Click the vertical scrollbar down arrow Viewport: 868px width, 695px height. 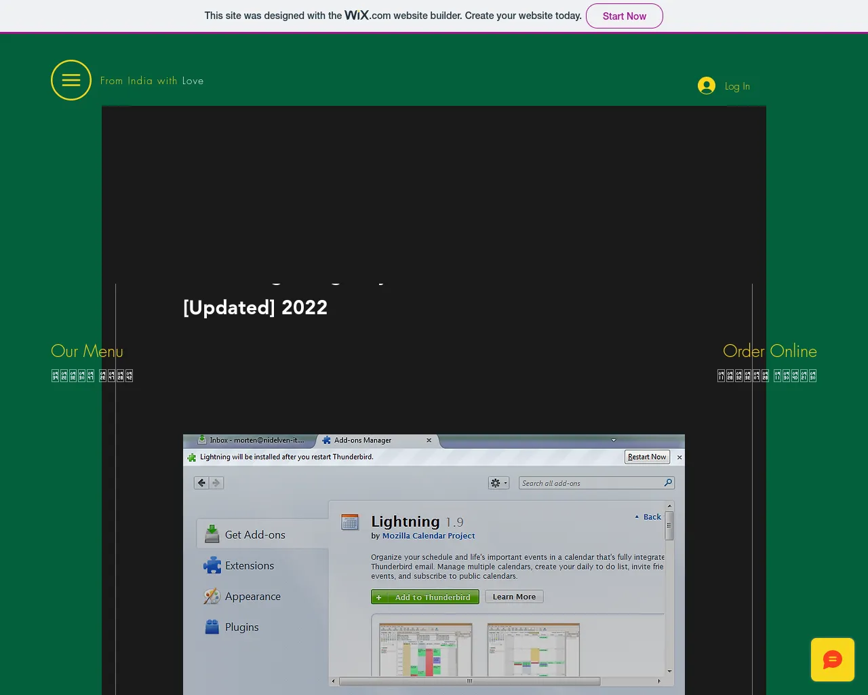[669, 671]
